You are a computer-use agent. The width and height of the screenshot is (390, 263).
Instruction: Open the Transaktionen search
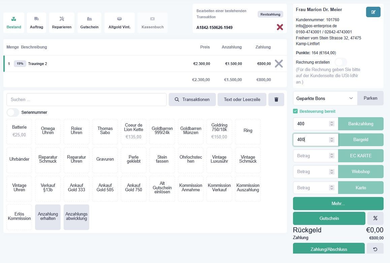click(x=192, y=99)
